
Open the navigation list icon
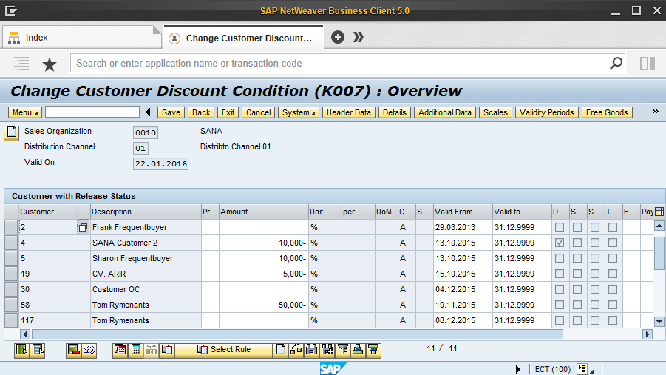(21, 64)
